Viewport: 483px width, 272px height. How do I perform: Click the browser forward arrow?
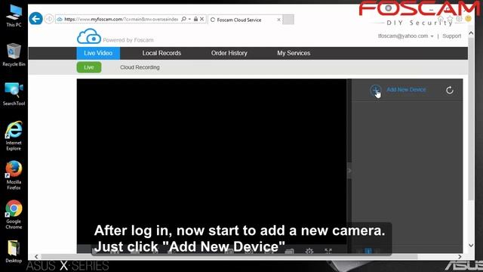coord(48,19)
